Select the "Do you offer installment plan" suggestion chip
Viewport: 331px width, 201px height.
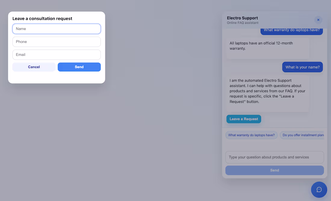[302, 135]
